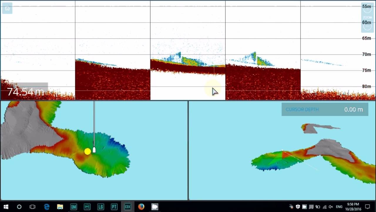The width and height of the screenshot is (376, 212).
Task: Select the 55m depth scale label
Action: (x=366, y=6)
